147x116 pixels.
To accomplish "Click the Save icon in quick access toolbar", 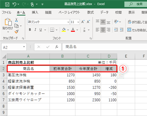I will point(7,4).
